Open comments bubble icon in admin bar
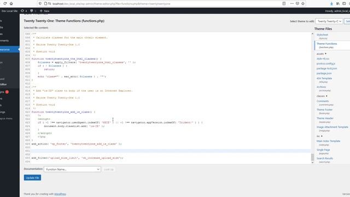350x197 pixels. (33, 11)
